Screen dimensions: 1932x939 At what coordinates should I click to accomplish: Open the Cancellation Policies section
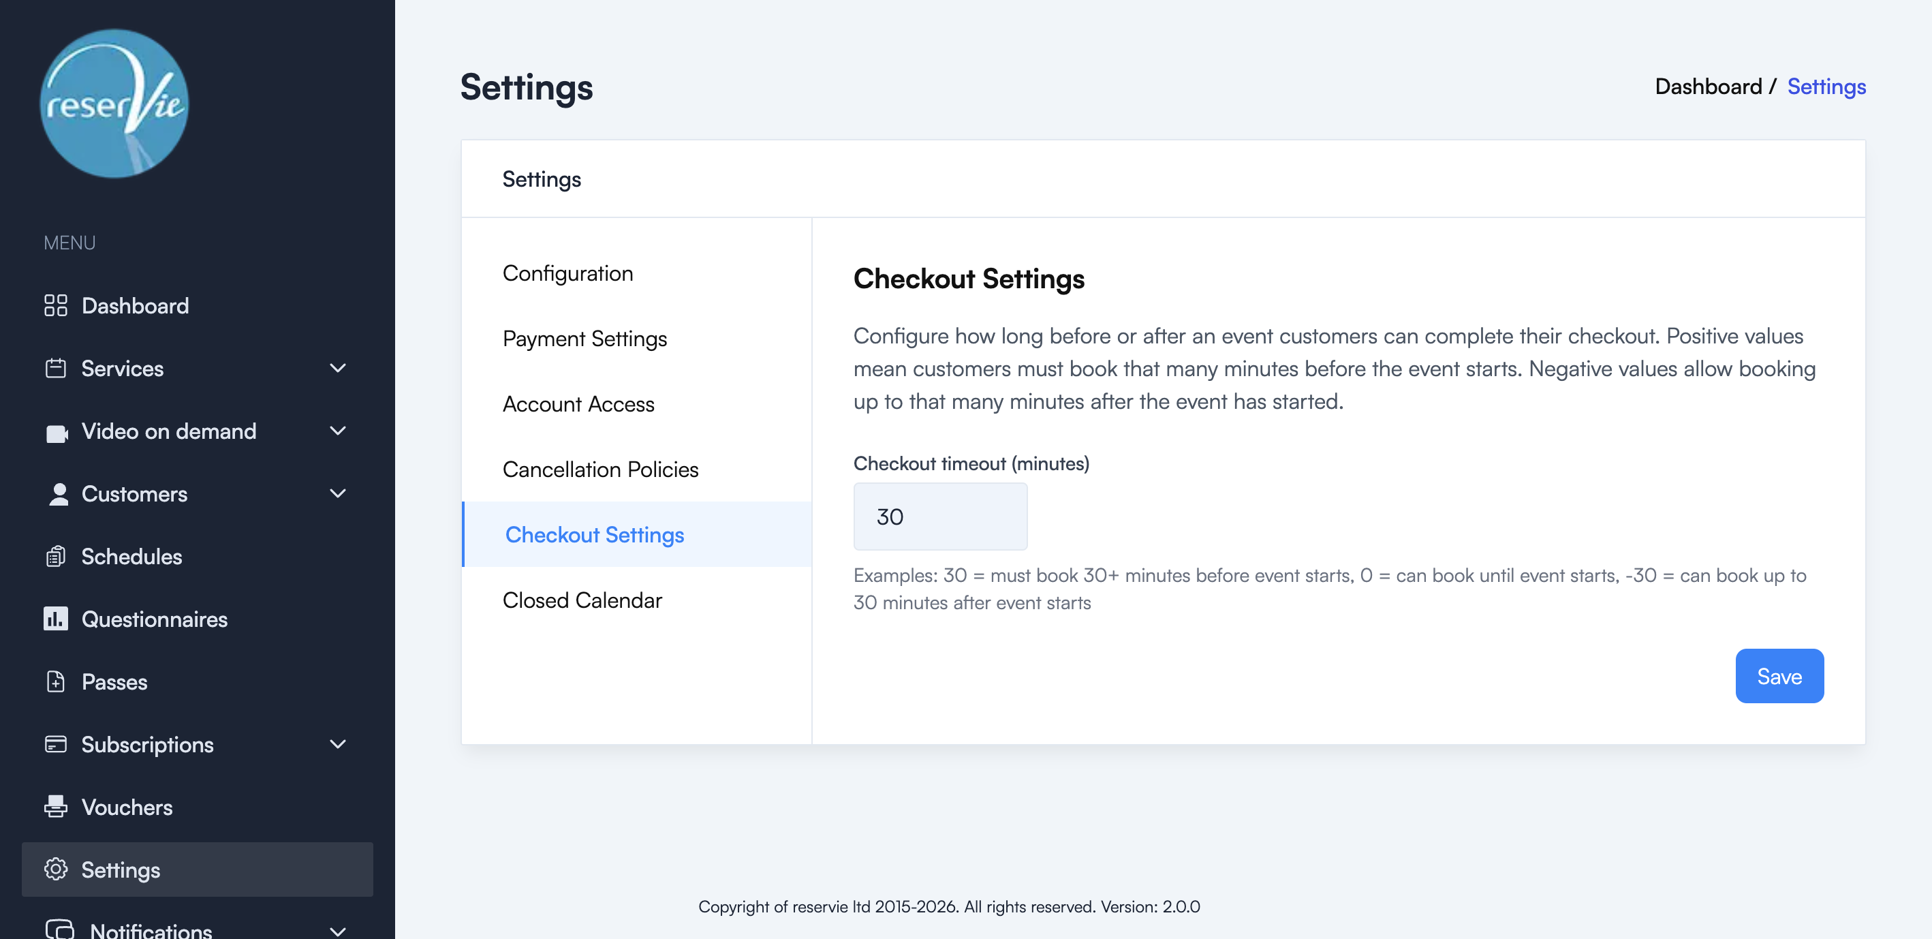pos(601,469)
